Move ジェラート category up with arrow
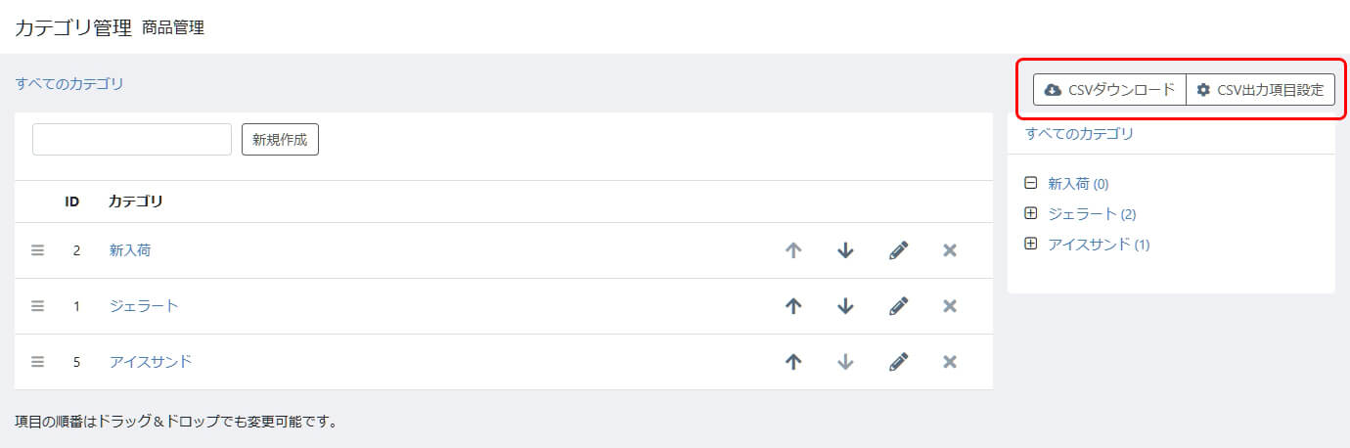Screen dimensions: 1350x448 (793, 306)
